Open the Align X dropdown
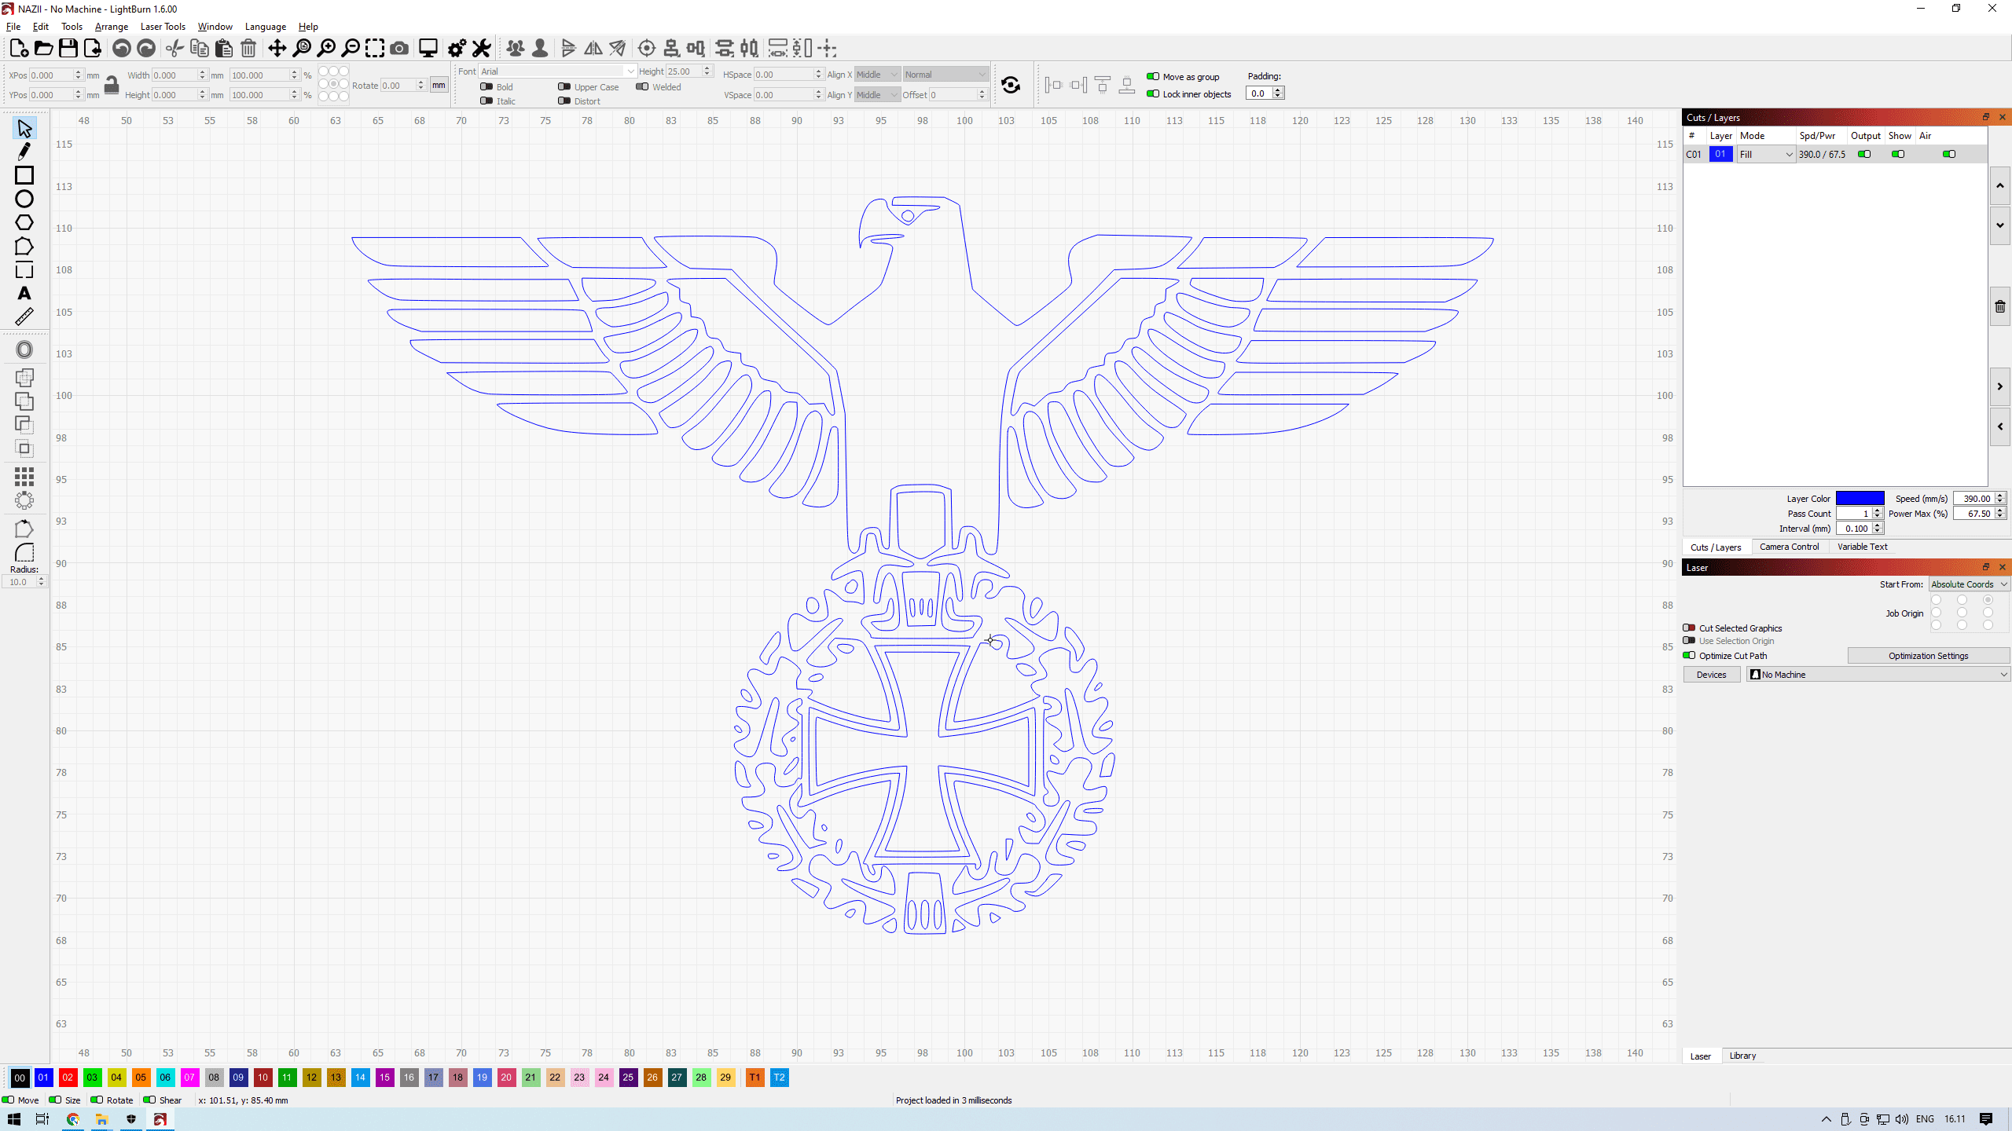 coord(876,75)
